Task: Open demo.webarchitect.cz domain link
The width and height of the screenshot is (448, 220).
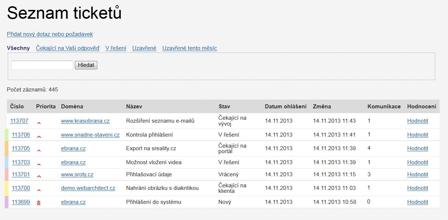Action: pyautogui.click(x=88, y=188)
